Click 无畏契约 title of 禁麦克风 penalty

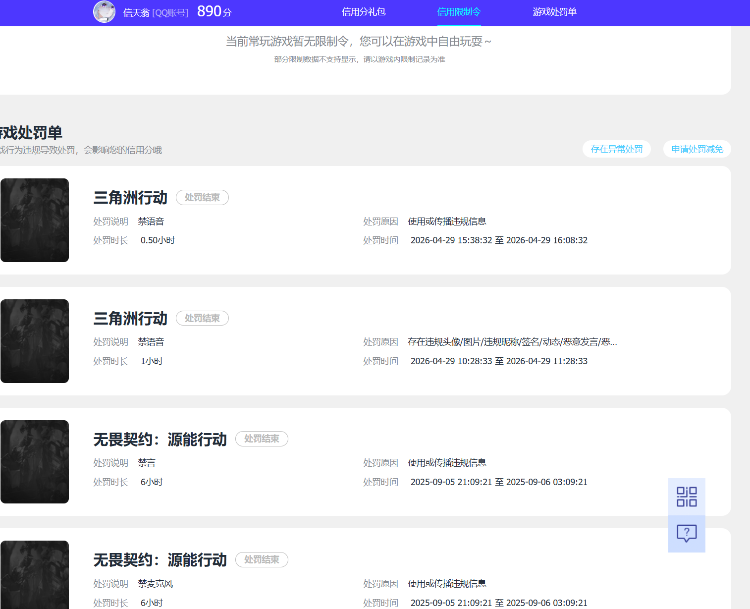[x=160, y=560]
